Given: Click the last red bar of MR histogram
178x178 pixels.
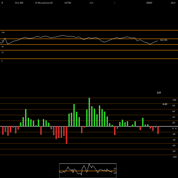Looking at the screenshot, I should (x=158, y=130).
